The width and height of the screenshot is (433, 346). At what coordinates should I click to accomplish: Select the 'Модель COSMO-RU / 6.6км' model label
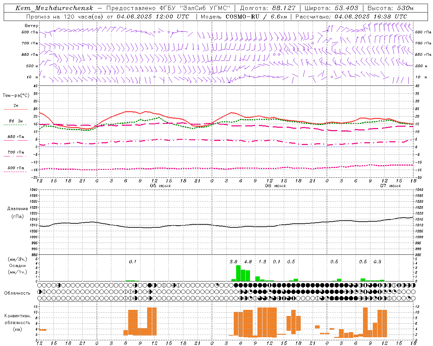pos(244,17)
